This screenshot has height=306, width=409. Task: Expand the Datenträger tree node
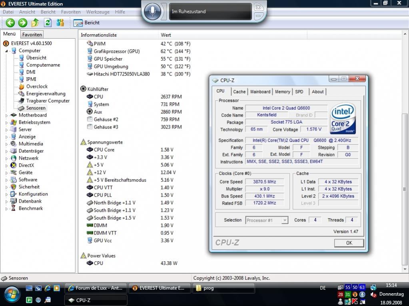point(6,151)
